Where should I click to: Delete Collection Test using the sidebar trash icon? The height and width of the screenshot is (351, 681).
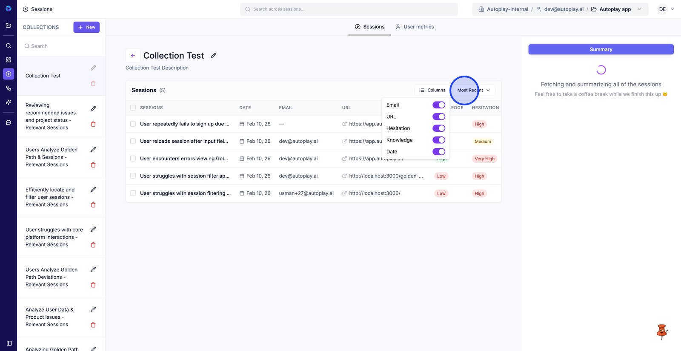coord(93,84)
